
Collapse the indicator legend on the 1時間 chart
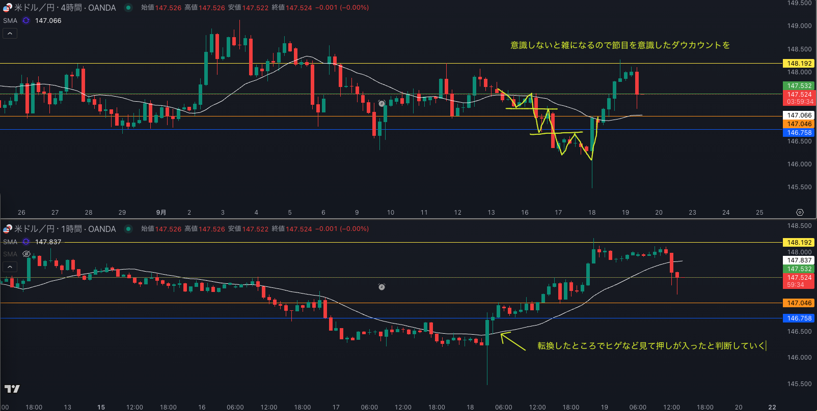tap(10, 267)
